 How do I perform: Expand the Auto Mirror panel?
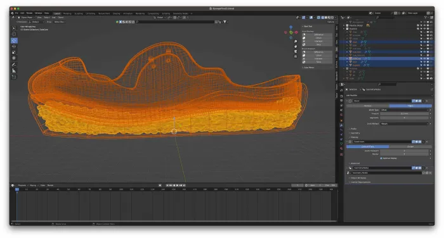tap(308, 68)
